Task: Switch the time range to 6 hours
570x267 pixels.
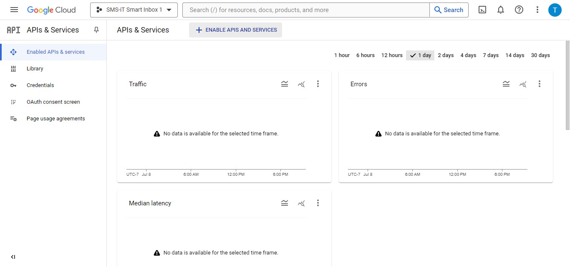Action: 365,55
